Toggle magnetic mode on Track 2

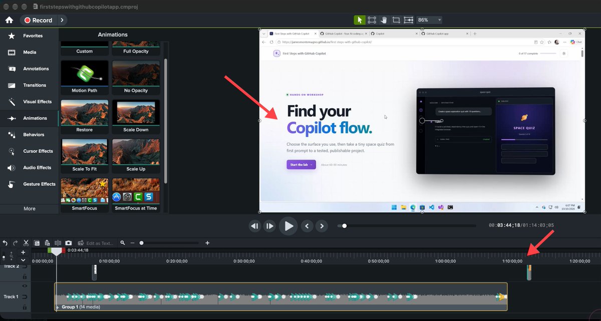[24, 266]
